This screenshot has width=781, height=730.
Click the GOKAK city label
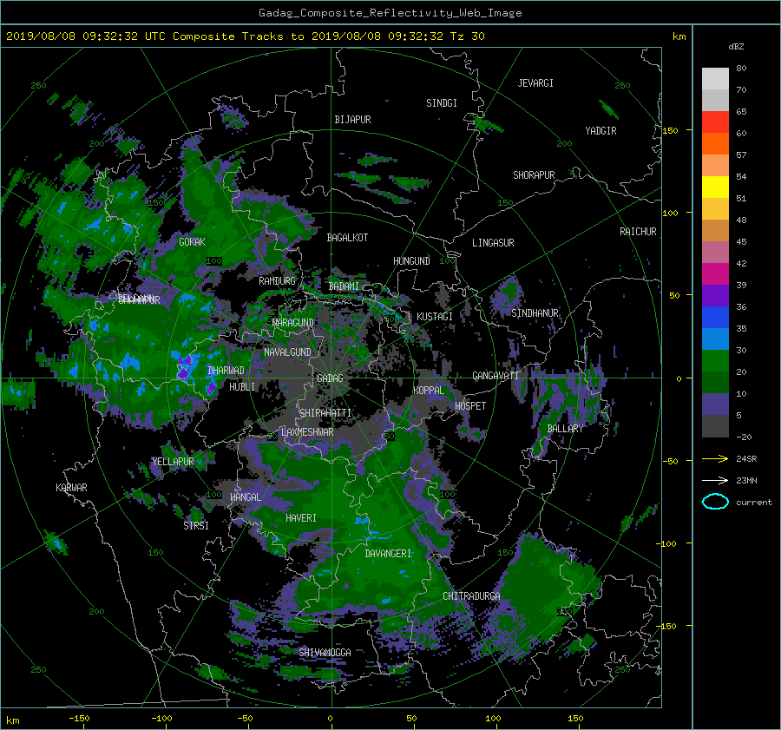(193, 241)
